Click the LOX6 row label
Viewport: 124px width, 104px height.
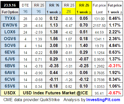point(10,32)
